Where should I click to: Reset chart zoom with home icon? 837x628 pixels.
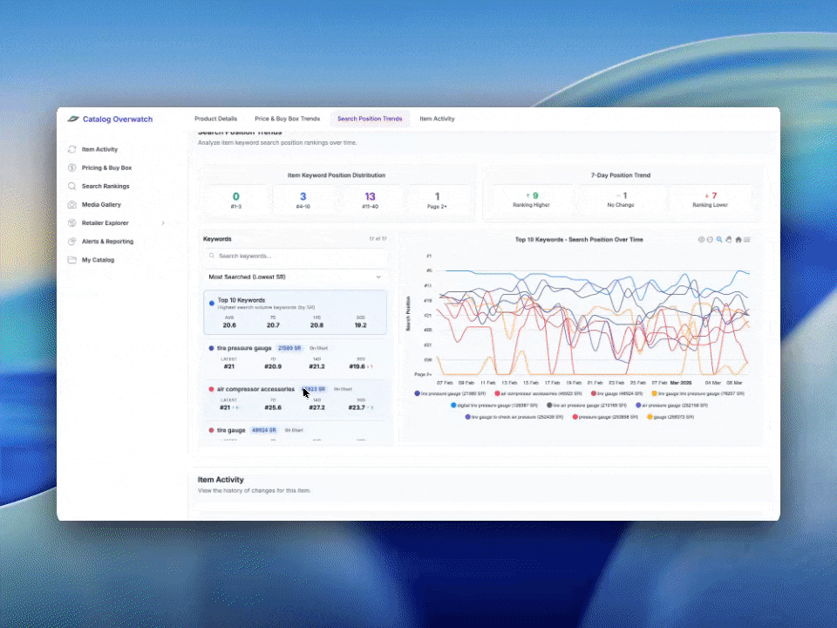[x=738, y=240]
